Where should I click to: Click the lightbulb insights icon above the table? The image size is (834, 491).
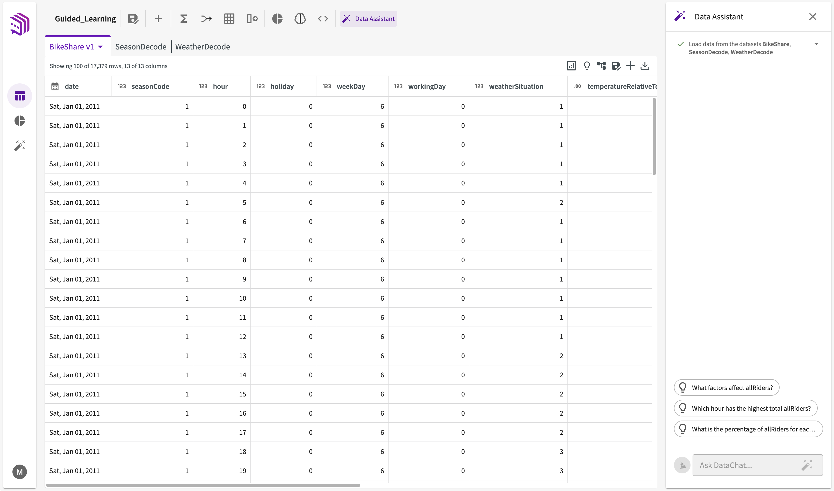[587, 66]
